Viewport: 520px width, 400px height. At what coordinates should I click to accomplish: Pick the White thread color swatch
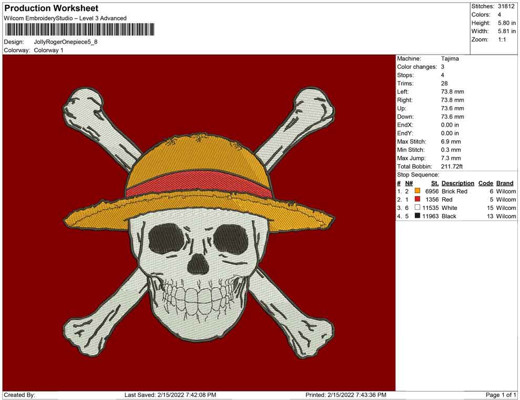[418, 208]
